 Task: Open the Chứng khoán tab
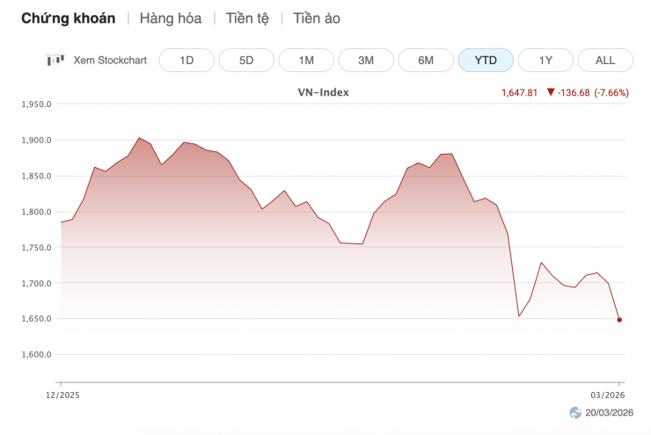point(68,18)
